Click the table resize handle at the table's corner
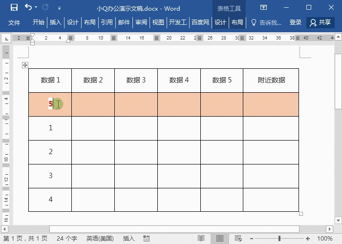The image size is (342, 244). tap(301, 214)
